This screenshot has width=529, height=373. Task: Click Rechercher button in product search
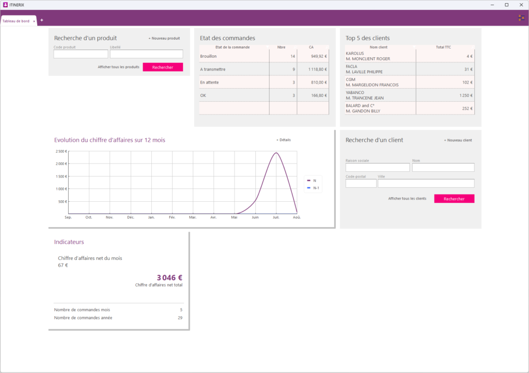(x=163, y=67)
